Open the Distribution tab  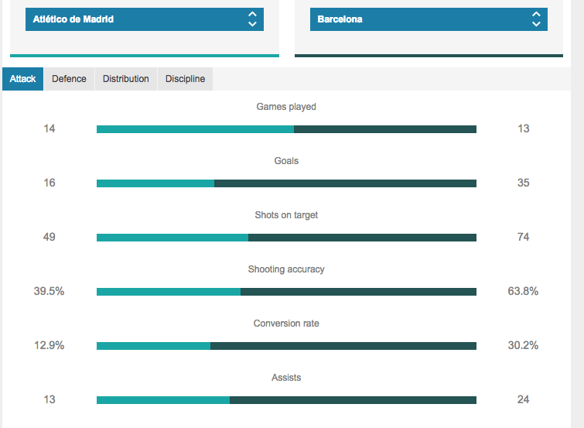pos(125,79)
